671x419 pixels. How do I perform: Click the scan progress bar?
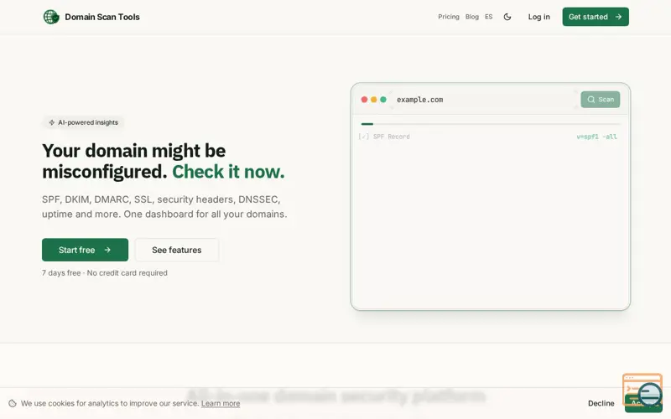[490, 124]
